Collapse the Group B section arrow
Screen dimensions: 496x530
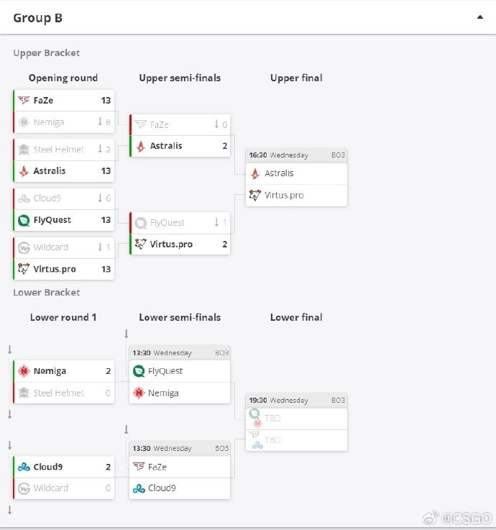pos(479,17)
